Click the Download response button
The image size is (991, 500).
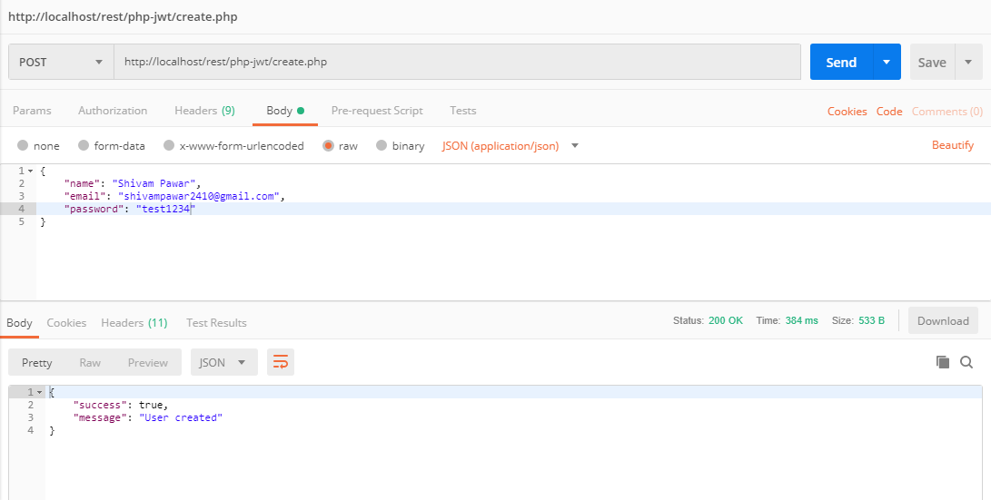[943, 320]
